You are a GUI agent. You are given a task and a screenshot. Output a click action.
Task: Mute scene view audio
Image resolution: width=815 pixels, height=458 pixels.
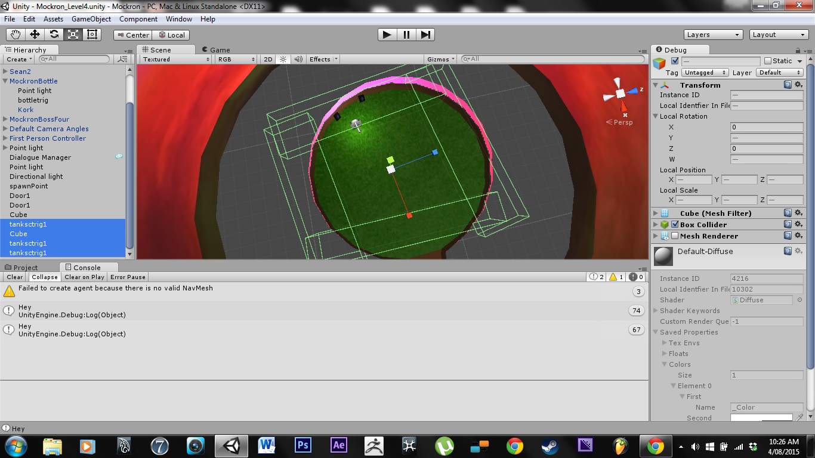[x=298, y=59]
